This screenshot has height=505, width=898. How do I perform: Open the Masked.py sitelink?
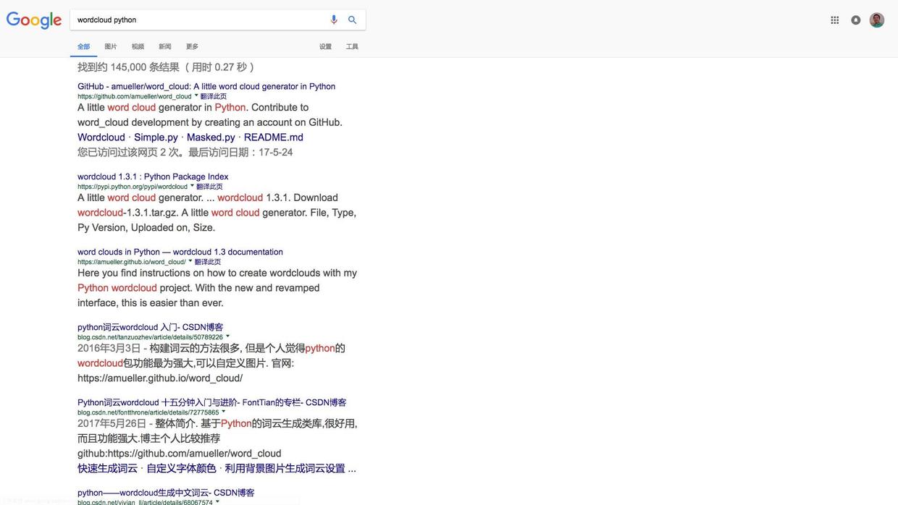pyautogui.click(x=211, y=137)
